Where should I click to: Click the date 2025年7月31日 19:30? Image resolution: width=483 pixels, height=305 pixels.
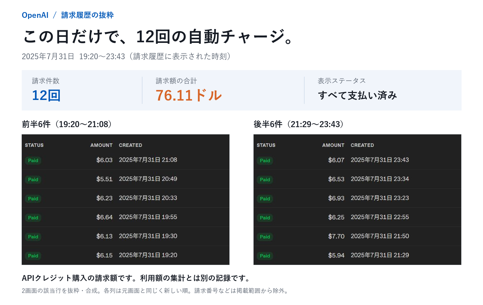point(148,236)
